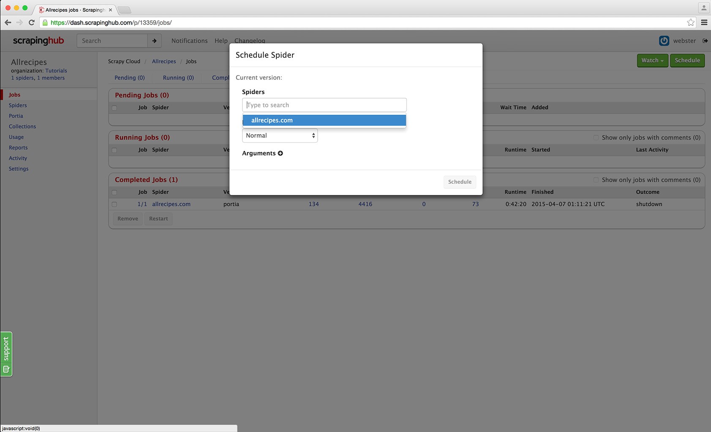Bookmark page with the star icon

click(691, 22)
